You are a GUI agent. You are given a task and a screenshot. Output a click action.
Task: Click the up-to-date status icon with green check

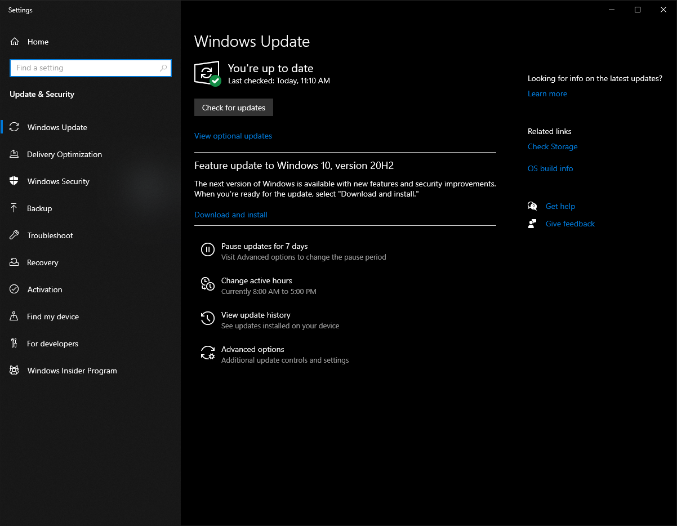coord(207,74)
